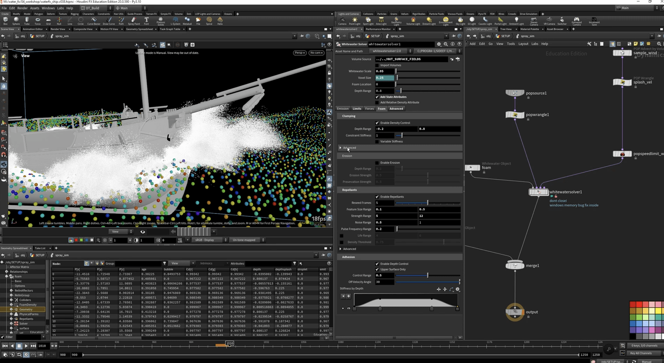Screen dimensions: 664x363
Task: Expand the Advanced section under Clumping
Action: 341,148
